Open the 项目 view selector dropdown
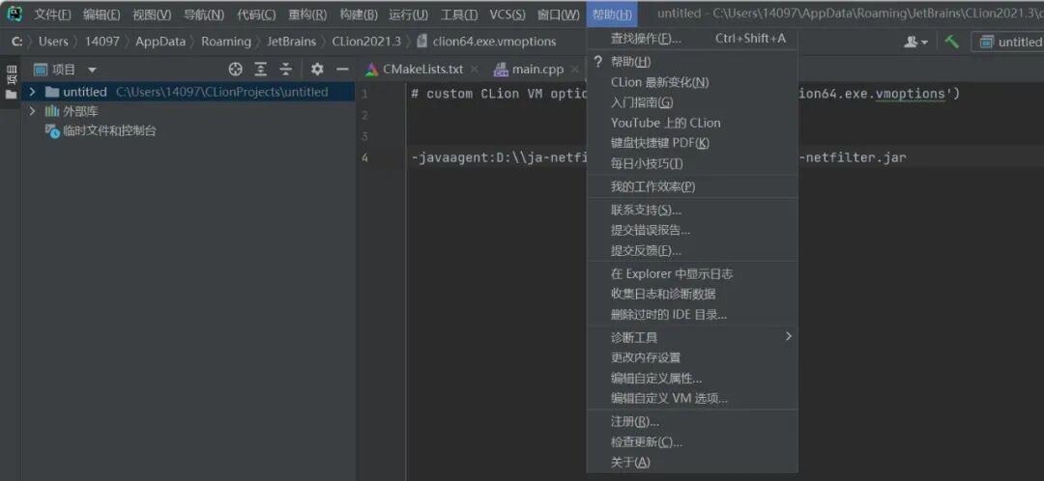 click(66, 70)
